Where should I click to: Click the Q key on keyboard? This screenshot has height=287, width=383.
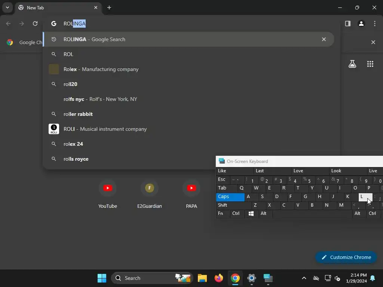point(245,188)
